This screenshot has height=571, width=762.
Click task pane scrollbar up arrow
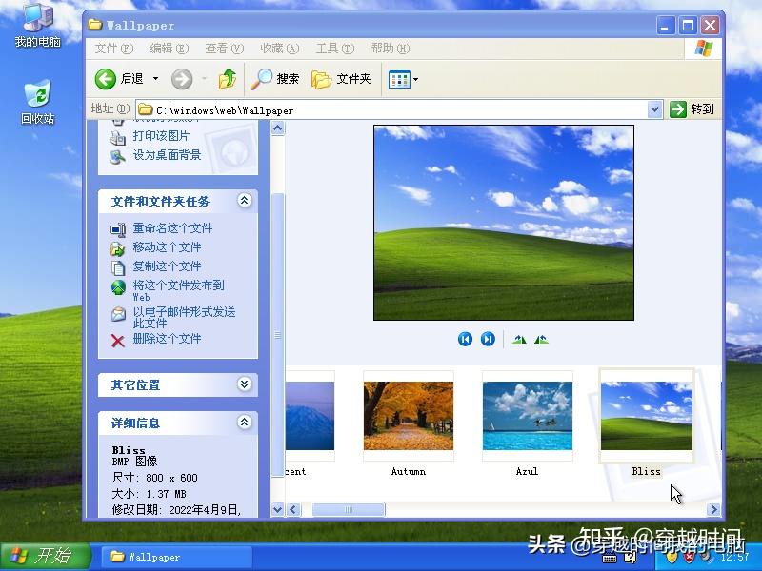(x=277, y=128)
